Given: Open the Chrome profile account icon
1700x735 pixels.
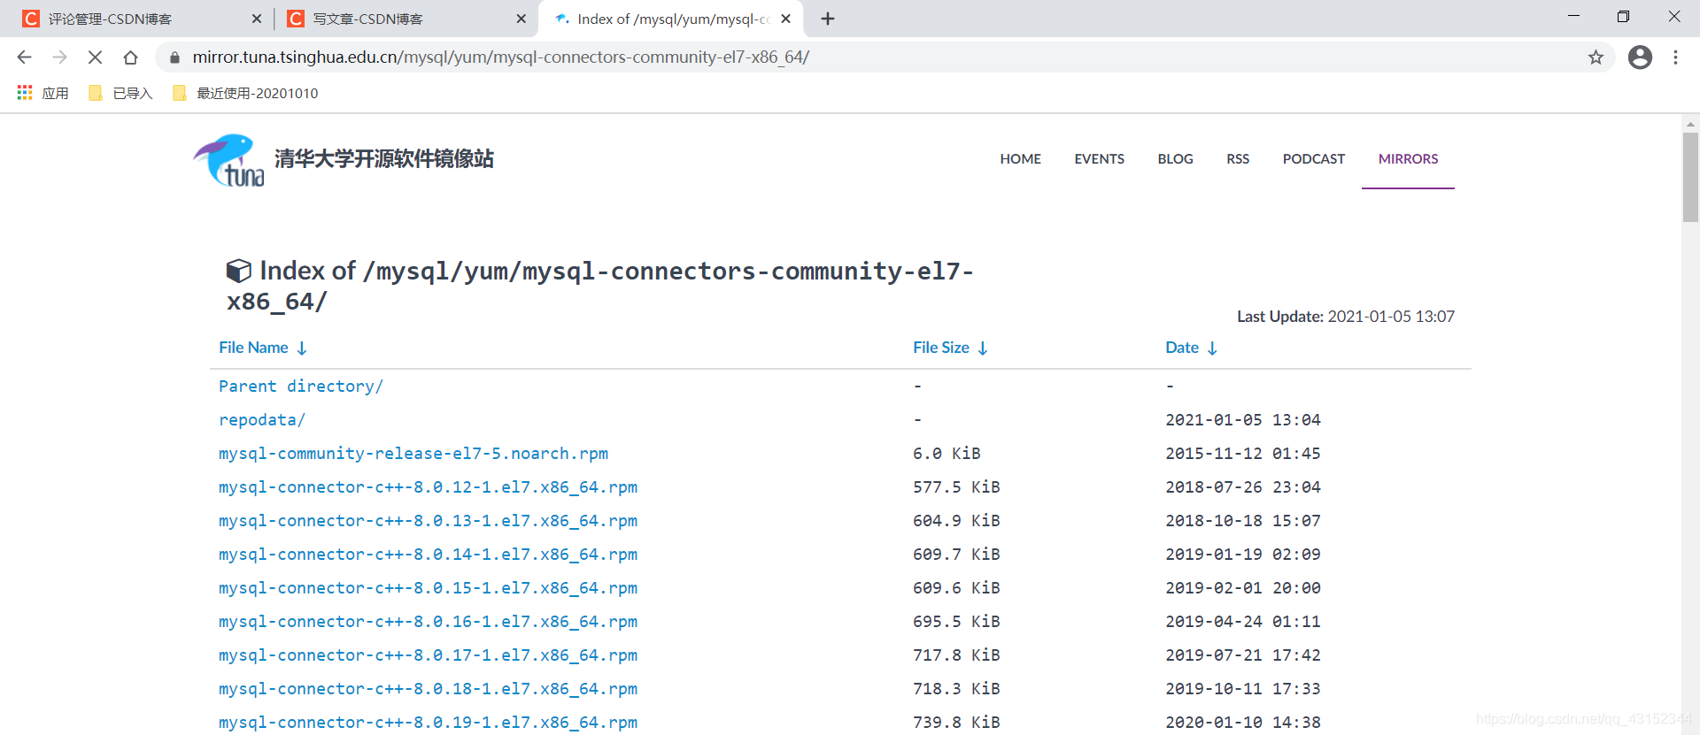Looking at the screenshot, I should tap(1640, 57).
